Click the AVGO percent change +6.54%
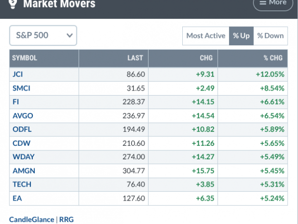This screenshot has width=298, height=224. click(272, 115)
